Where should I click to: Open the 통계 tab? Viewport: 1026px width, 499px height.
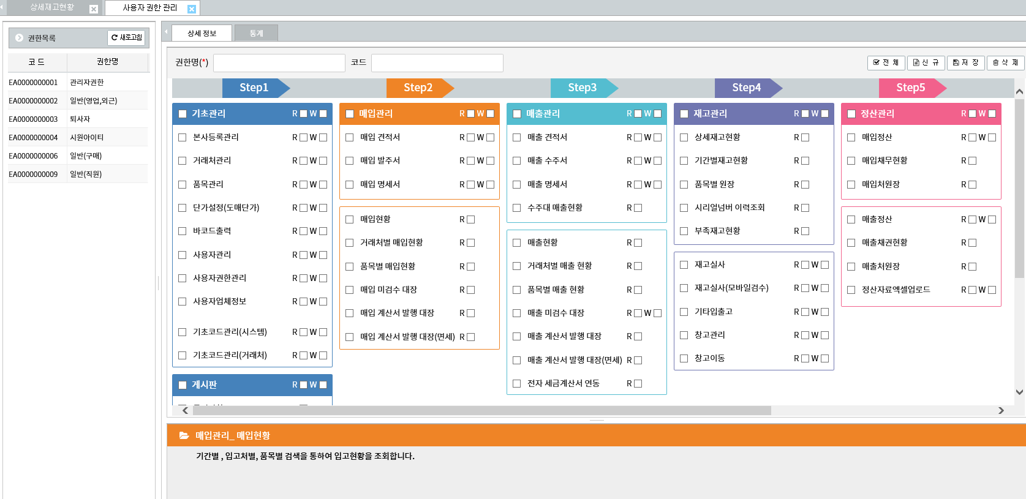256,33
